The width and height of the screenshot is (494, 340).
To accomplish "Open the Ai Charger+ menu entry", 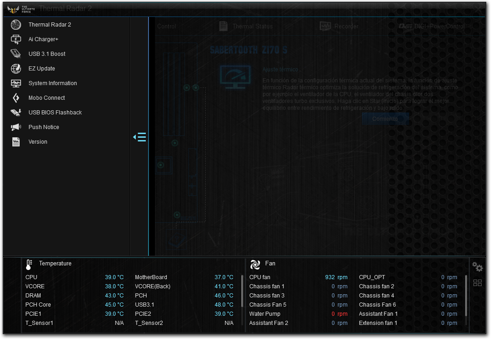I will click(x=43, y=39).
